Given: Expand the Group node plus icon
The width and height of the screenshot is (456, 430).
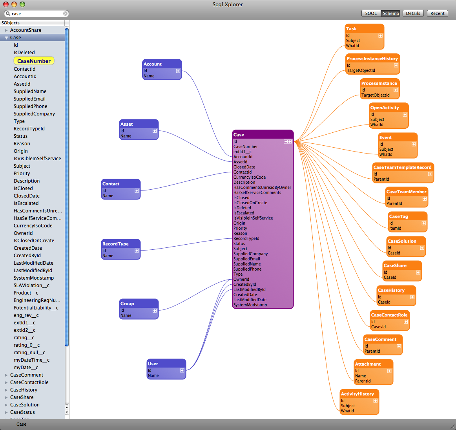Looking at the screenshot, I should 155,311.
